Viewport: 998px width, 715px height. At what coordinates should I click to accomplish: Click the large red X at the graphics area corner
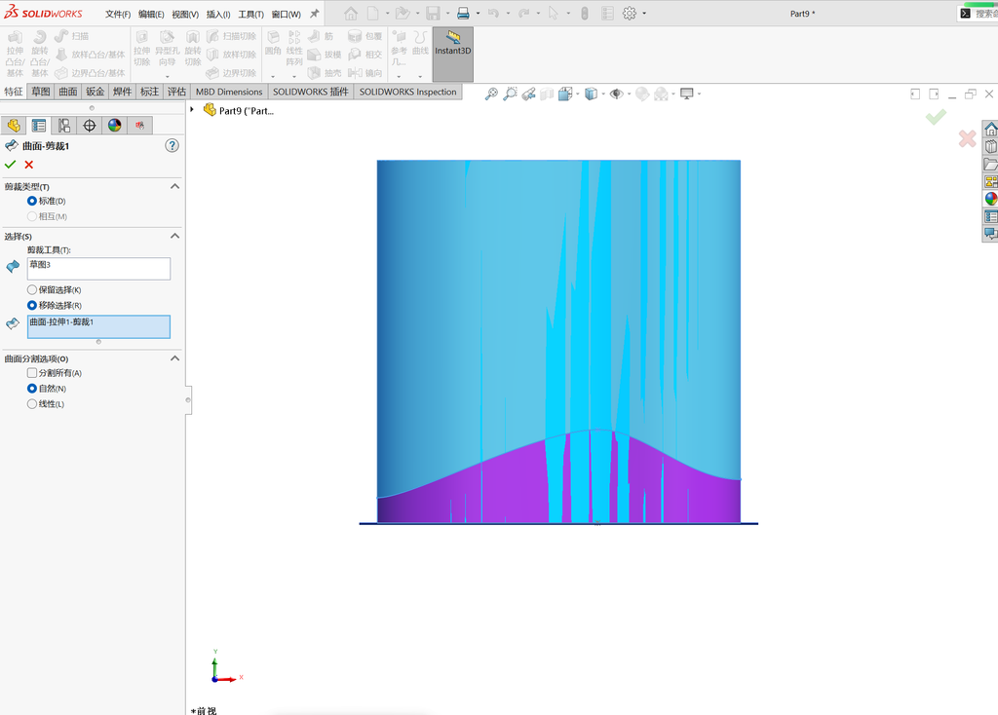pyautogui.click(x=968, y=138)
